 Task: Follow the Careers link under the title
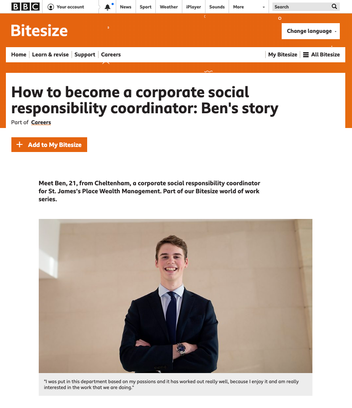click(x=41, y=122)
